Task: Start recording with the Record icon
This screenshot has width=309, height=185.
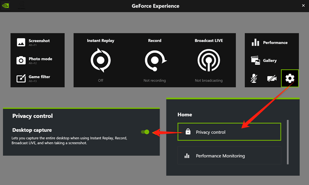Action: tap(154, 61)
